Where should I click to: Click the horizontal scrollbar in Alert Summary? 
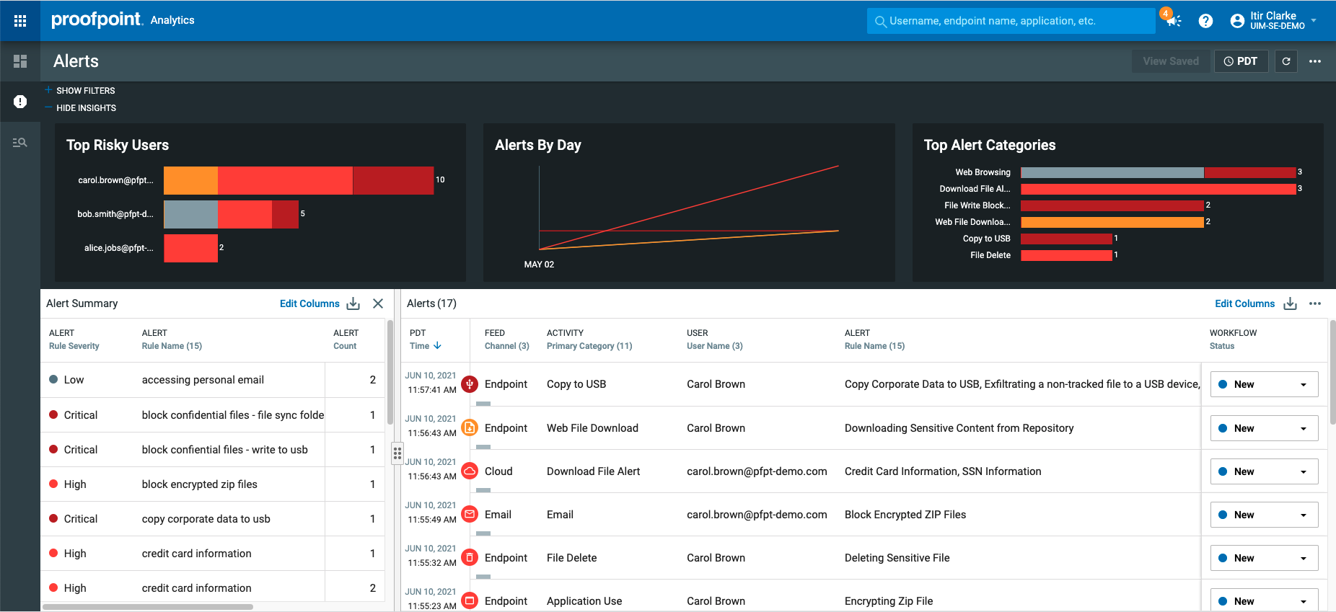(x=148, y=607)
